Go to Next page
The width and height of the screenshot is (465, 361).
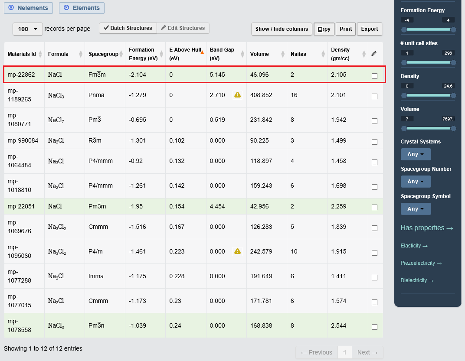(367, 352)
